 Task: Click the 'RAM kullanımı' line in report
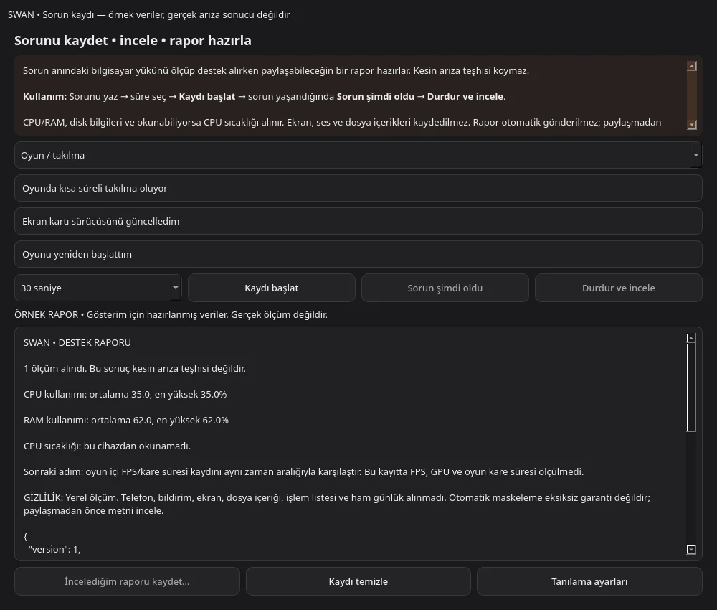pos(126,420)
